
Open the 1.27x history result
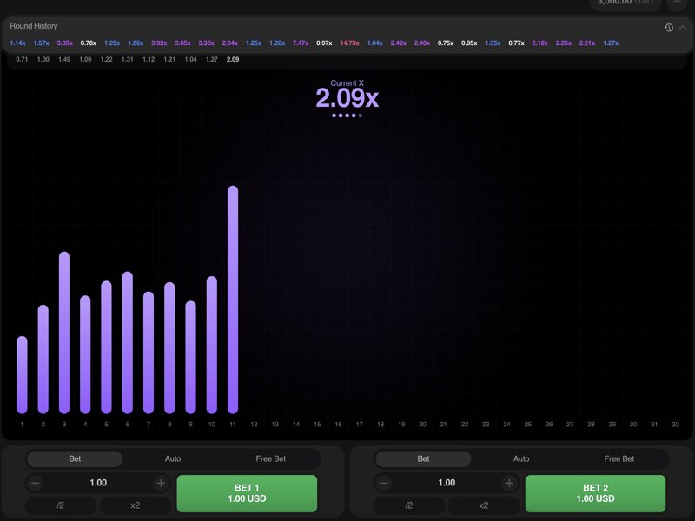[x=611, y=43]
